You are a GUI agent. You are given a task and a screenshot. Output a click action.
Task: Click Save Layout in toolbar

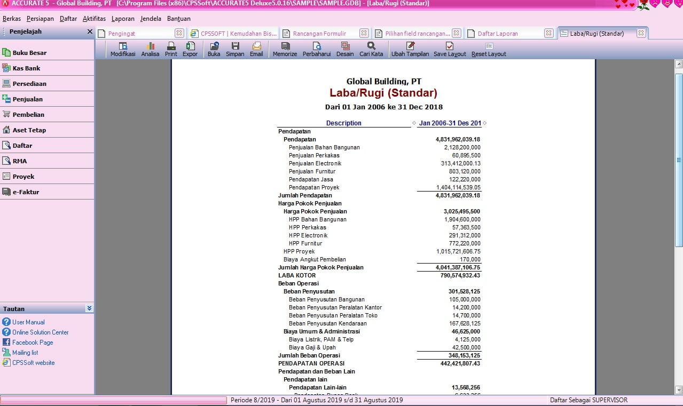pyautogui.click(x=450, y=49)
